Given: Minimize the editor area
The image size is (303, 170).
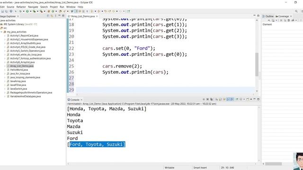Looking at the screenshot, I should [255, 16].
